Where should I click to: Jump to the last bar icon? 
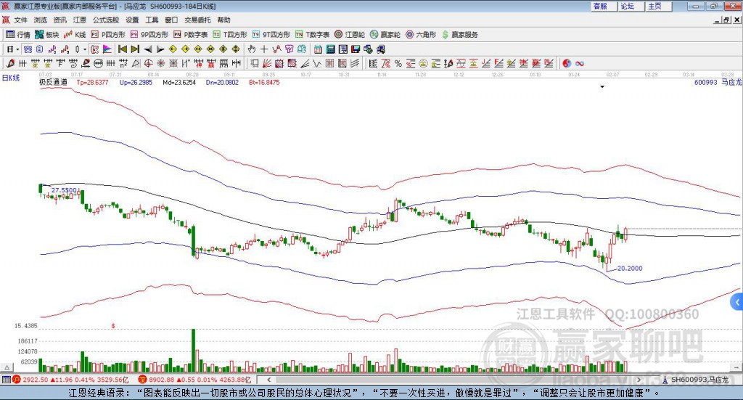click(135, 49)
